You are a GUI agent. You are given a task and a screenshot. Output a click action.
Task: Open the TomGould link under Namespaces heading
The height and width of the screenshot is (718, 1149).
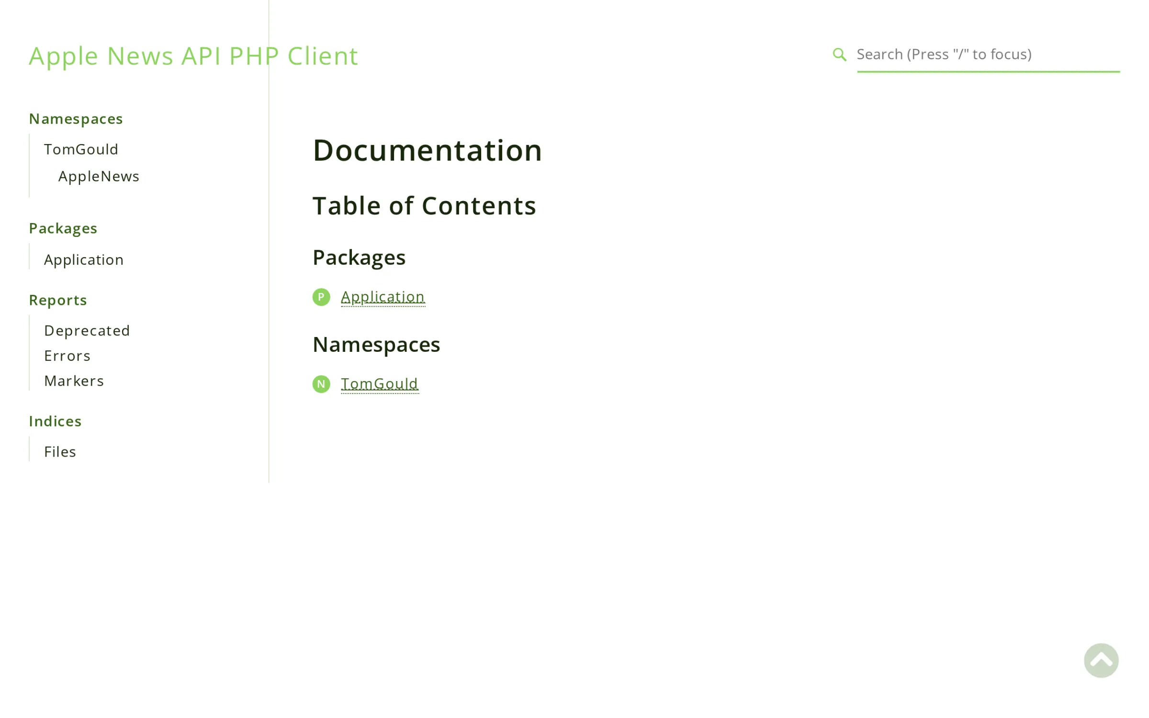tap(380, 384)
